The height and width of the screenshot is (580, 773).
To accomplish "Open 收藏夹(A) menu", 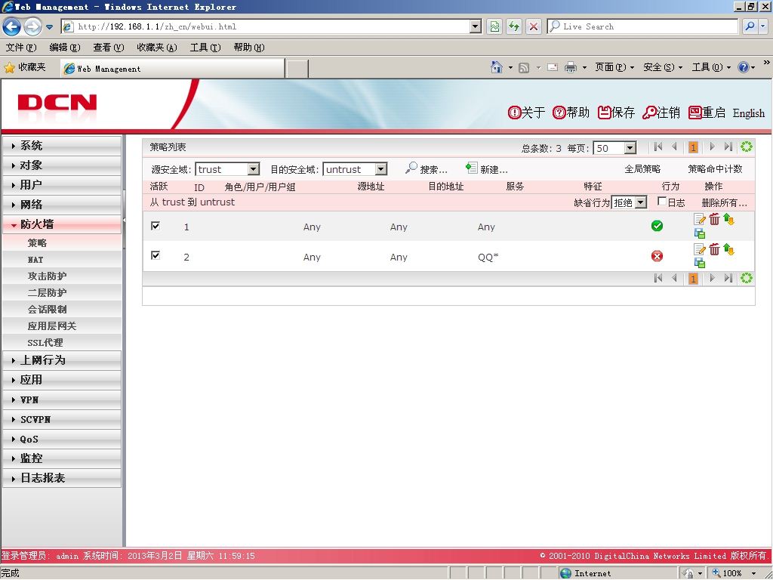I will [157, 48].
